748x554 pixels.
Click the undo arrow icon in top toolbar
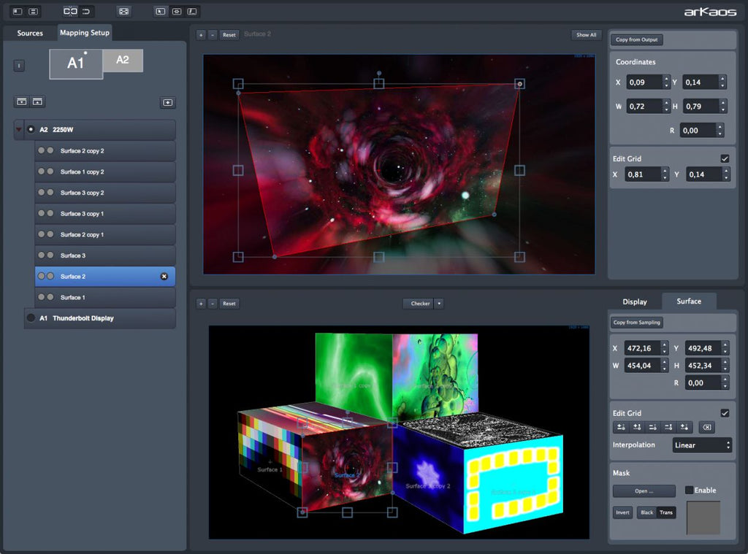(86, 12)
